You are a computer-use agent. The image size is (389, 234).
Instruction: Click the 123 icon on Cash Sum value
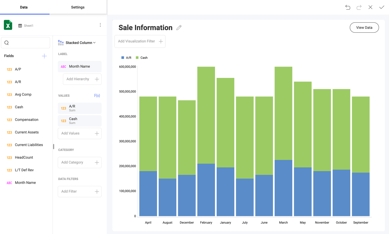63,121
